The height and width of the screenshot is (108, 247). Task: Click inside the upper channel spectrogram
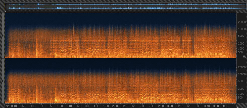(121, 35)
